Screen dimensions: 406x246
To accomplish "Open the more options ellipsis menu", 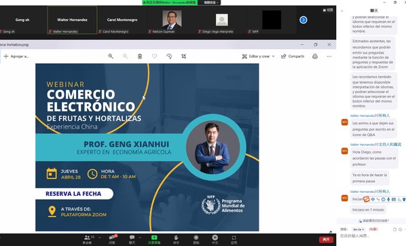I will point(329,56).
